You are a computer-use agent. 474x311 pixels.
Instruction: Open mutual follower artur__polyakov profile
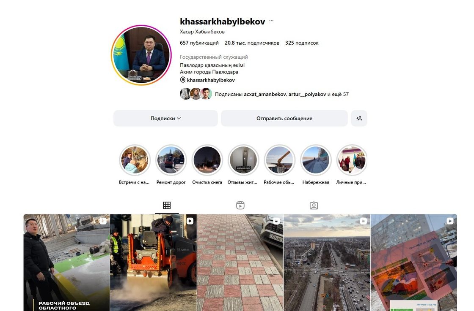307,94
